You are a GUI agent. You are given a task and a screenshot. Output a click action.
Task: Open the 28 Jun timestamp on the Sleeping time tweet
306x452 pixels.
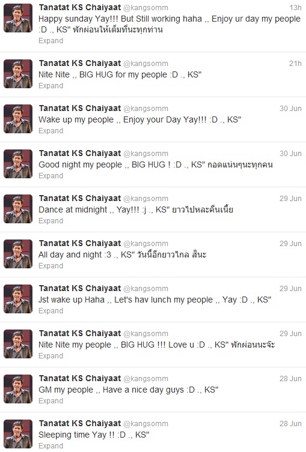(290, 423)
